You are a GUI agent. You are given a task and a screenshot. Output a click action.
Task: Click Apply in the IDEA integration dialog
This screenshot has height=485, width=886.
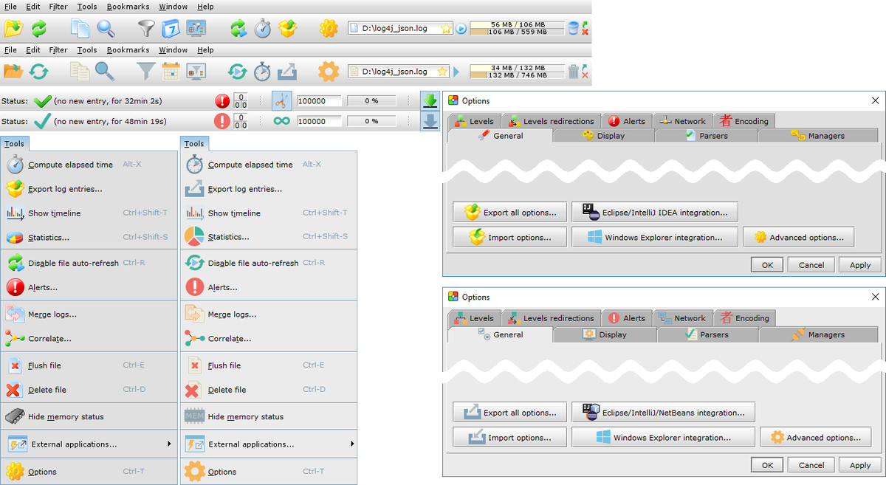[x=860, y=264]
